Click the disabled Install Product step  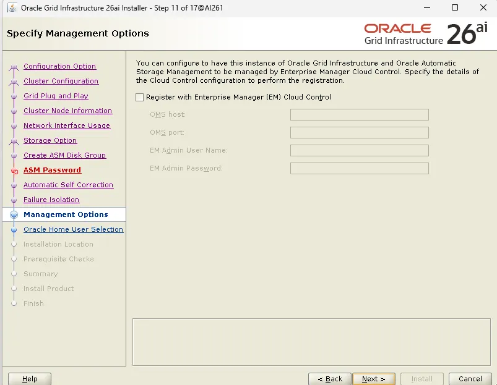click(48, 289)
